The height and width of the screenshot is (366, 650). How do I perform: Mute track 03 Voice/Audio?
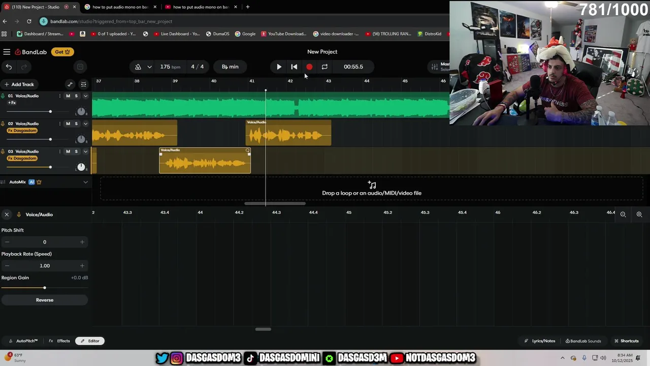pos(68,151)
